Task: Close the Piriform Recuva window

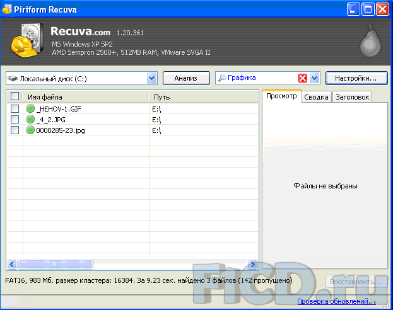Action: (383, 9)
